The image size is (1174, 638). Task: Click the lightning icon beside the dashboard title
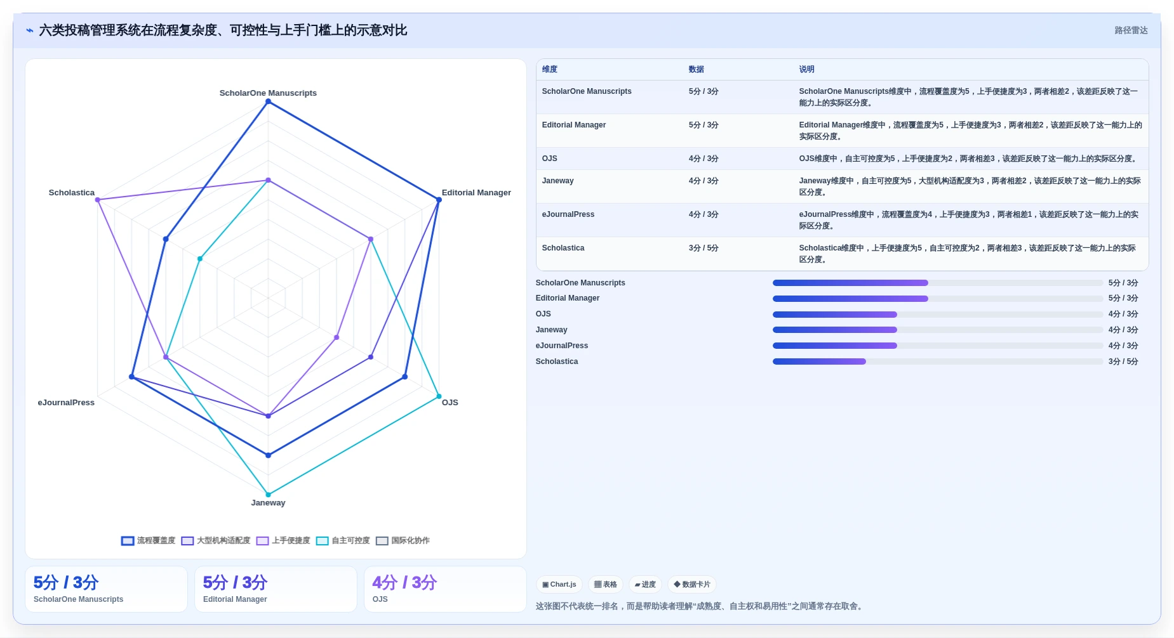tap(30, 30)
